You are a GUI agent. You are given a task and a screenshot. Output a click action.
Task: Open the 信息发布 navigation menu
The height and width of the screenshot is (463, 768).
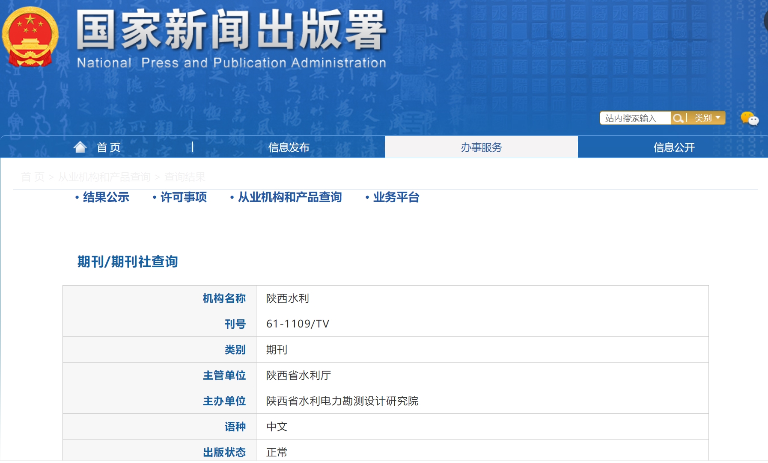(289, 147)
